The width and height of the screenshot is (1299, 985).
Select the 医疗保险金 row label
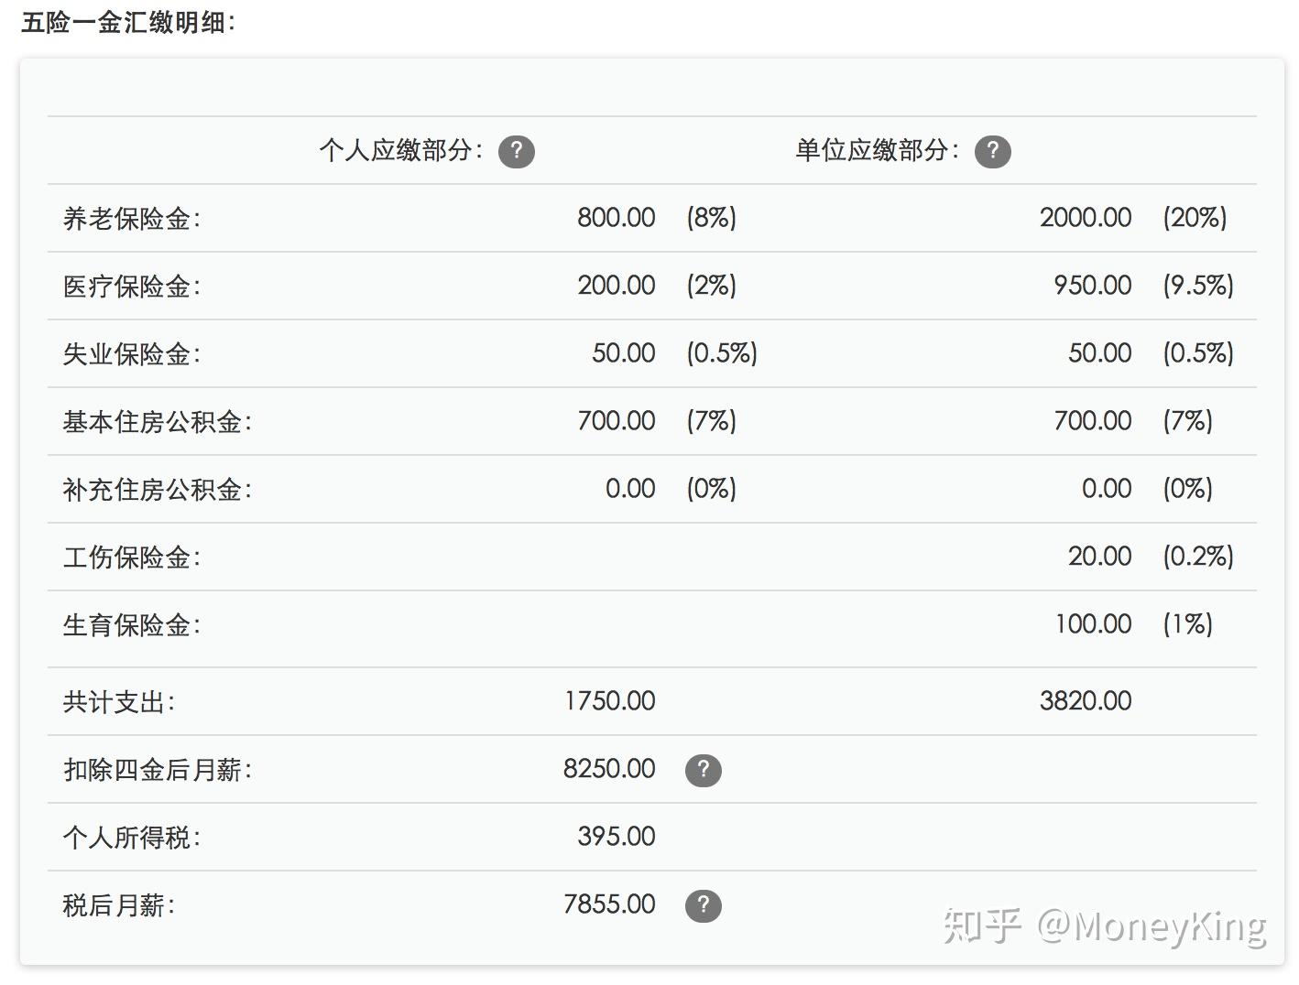tap(132, 287)
